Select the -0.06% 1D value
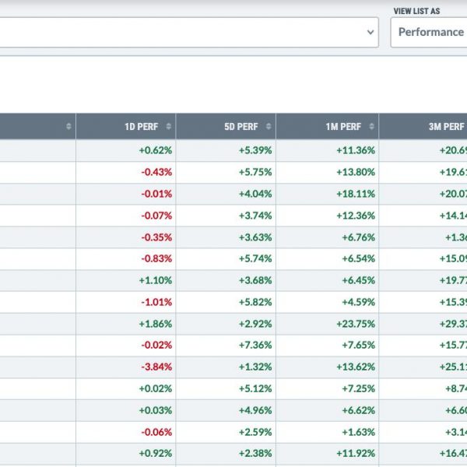 (156, 432)
